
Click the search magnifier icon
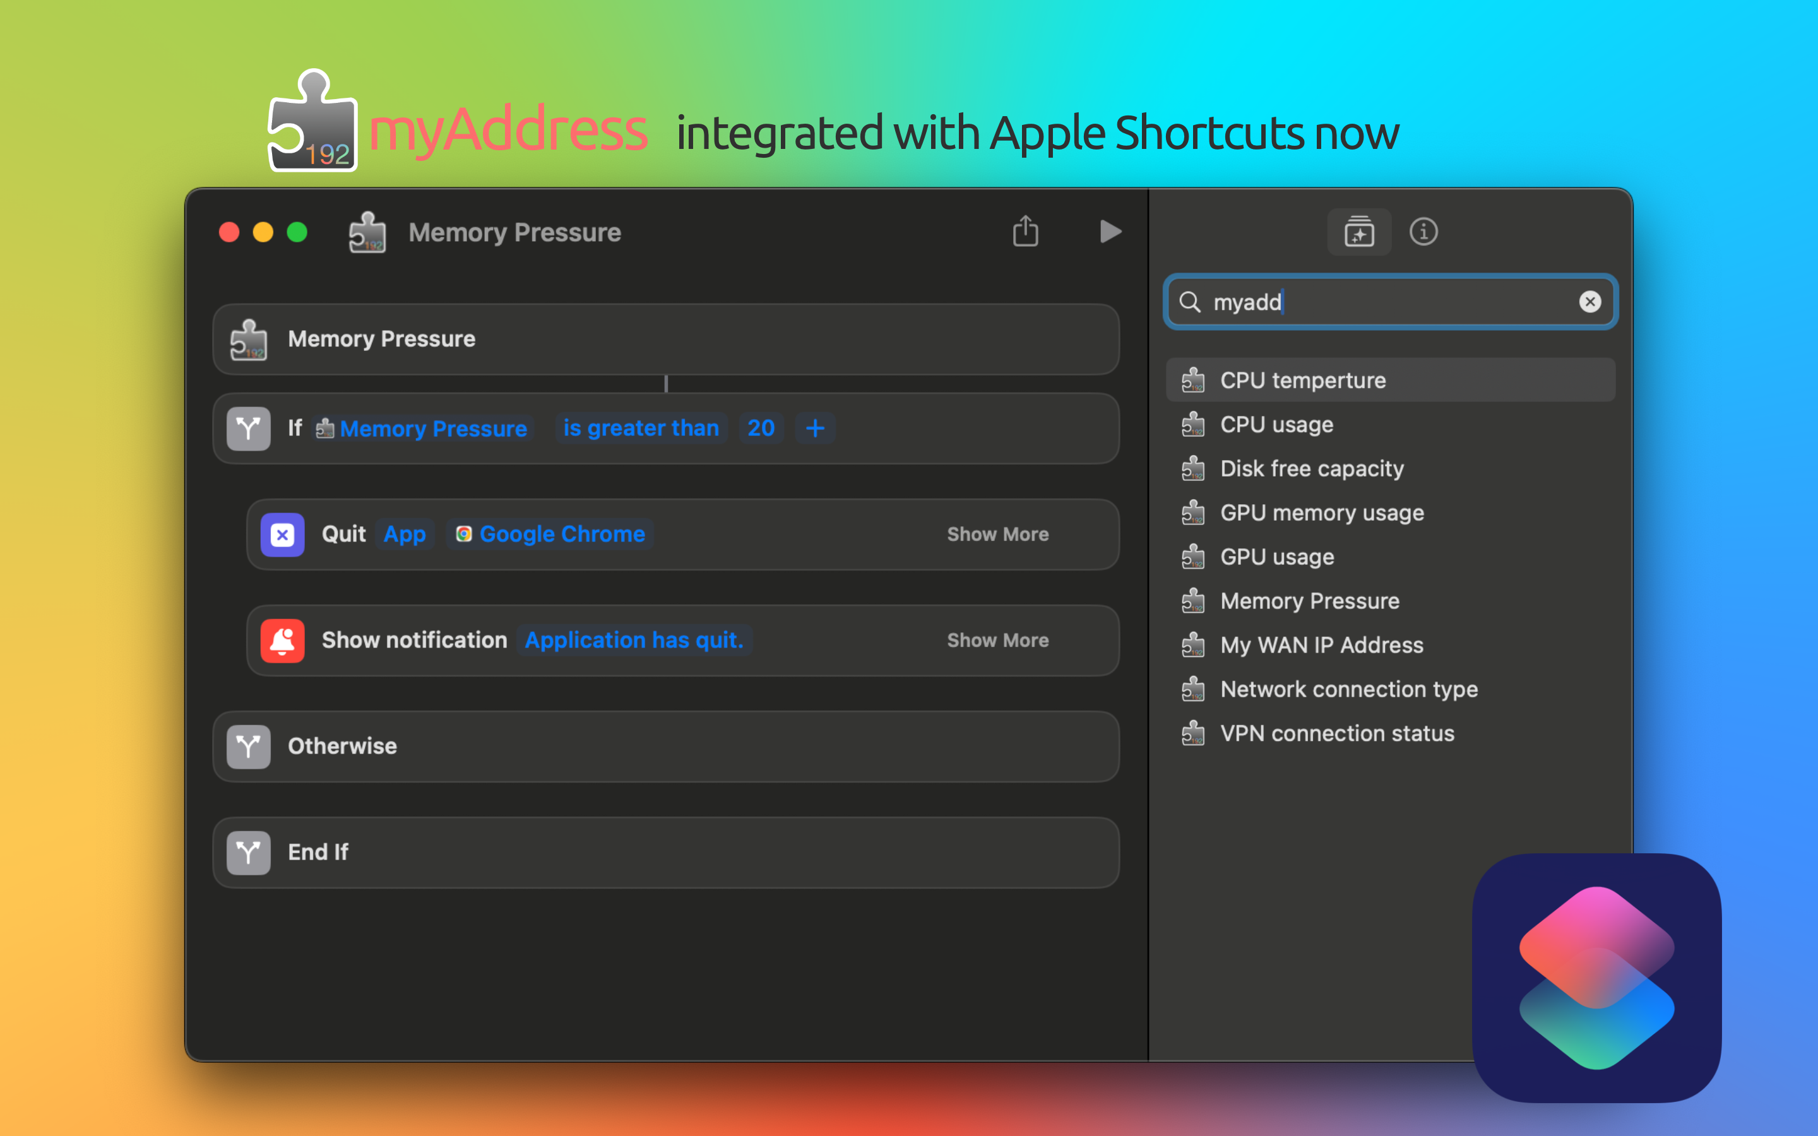(x=1190, y=301)
